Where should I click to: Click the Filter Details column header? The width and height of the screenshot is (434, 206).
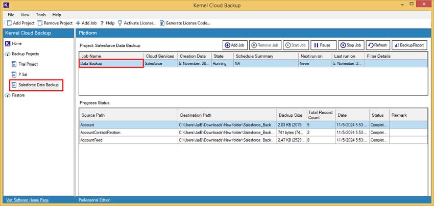[396, 56]
